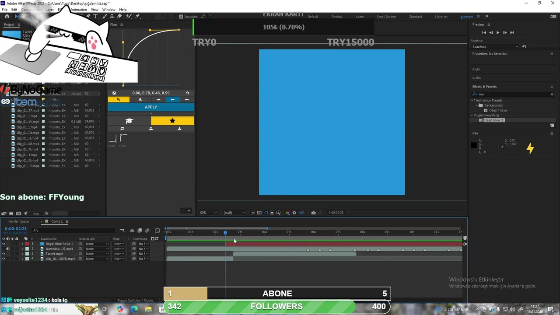Viewport: 560px width, 315px height.
Task: Open the composition mini-flowchart icon
Action: click(122, 231)
